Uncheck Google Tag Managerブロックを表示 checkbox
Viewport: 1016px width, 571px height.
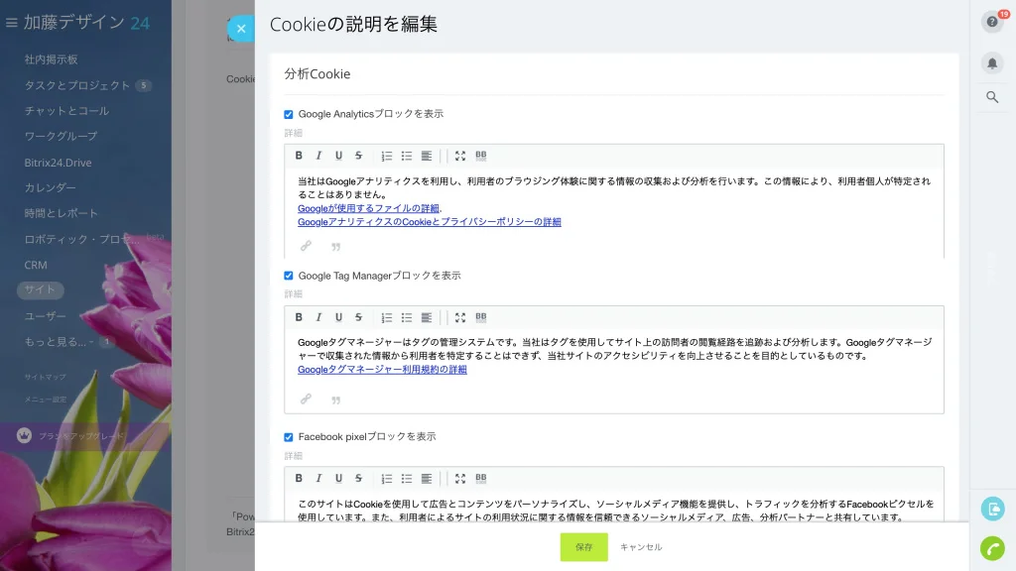(x=289, y=276)
